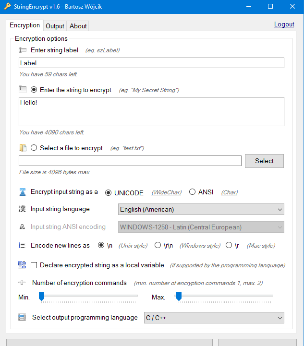The height and width of the screenshot is (346, 304).
Task: Click the icon beside Select output programming language
Action: (x=22, y=317)
